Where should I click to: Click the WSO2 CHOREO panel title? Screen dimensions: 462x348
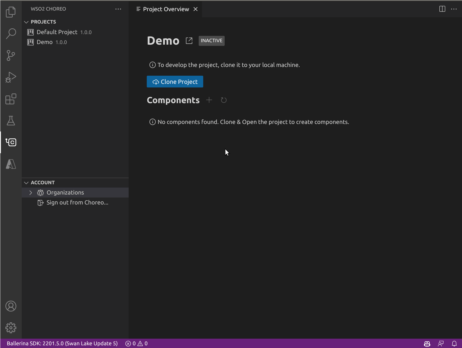coord(48,9)
